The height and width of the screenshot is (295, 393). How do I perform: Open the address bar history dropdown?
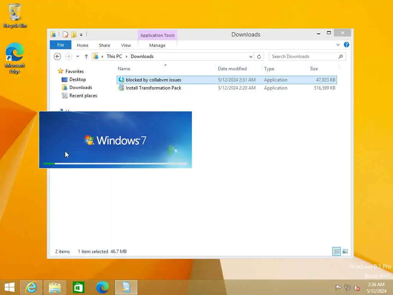tap(251, 56)
